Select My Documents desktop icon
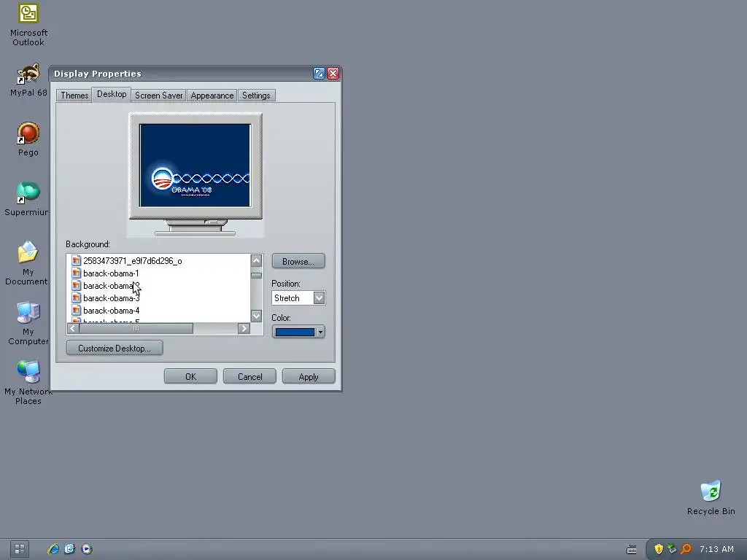Image resolution: width=747 pixels, height=560 pixels. click(x=27, y=262)
